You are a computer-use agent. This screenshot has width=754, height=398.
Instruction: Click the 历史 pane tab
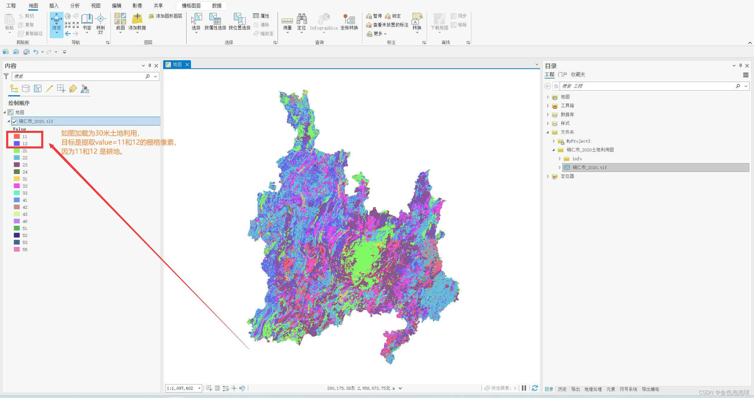coord(562,389)
